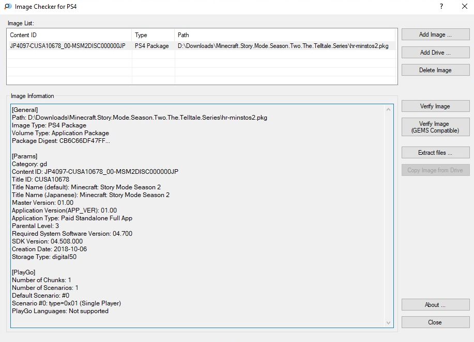This screenshot has width=474, height=342.
Task: Click the scroll up arrow in Image Information
Action: click(x=388, y=109)
